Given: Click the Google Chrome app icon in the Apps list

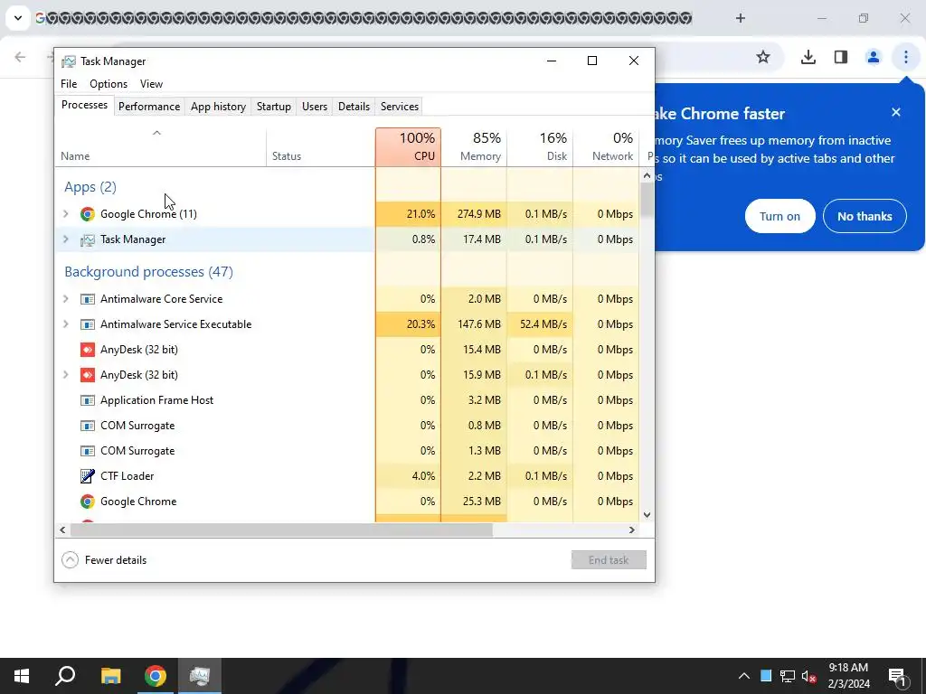Looking at the screenshot, I should tap(88, 213).
